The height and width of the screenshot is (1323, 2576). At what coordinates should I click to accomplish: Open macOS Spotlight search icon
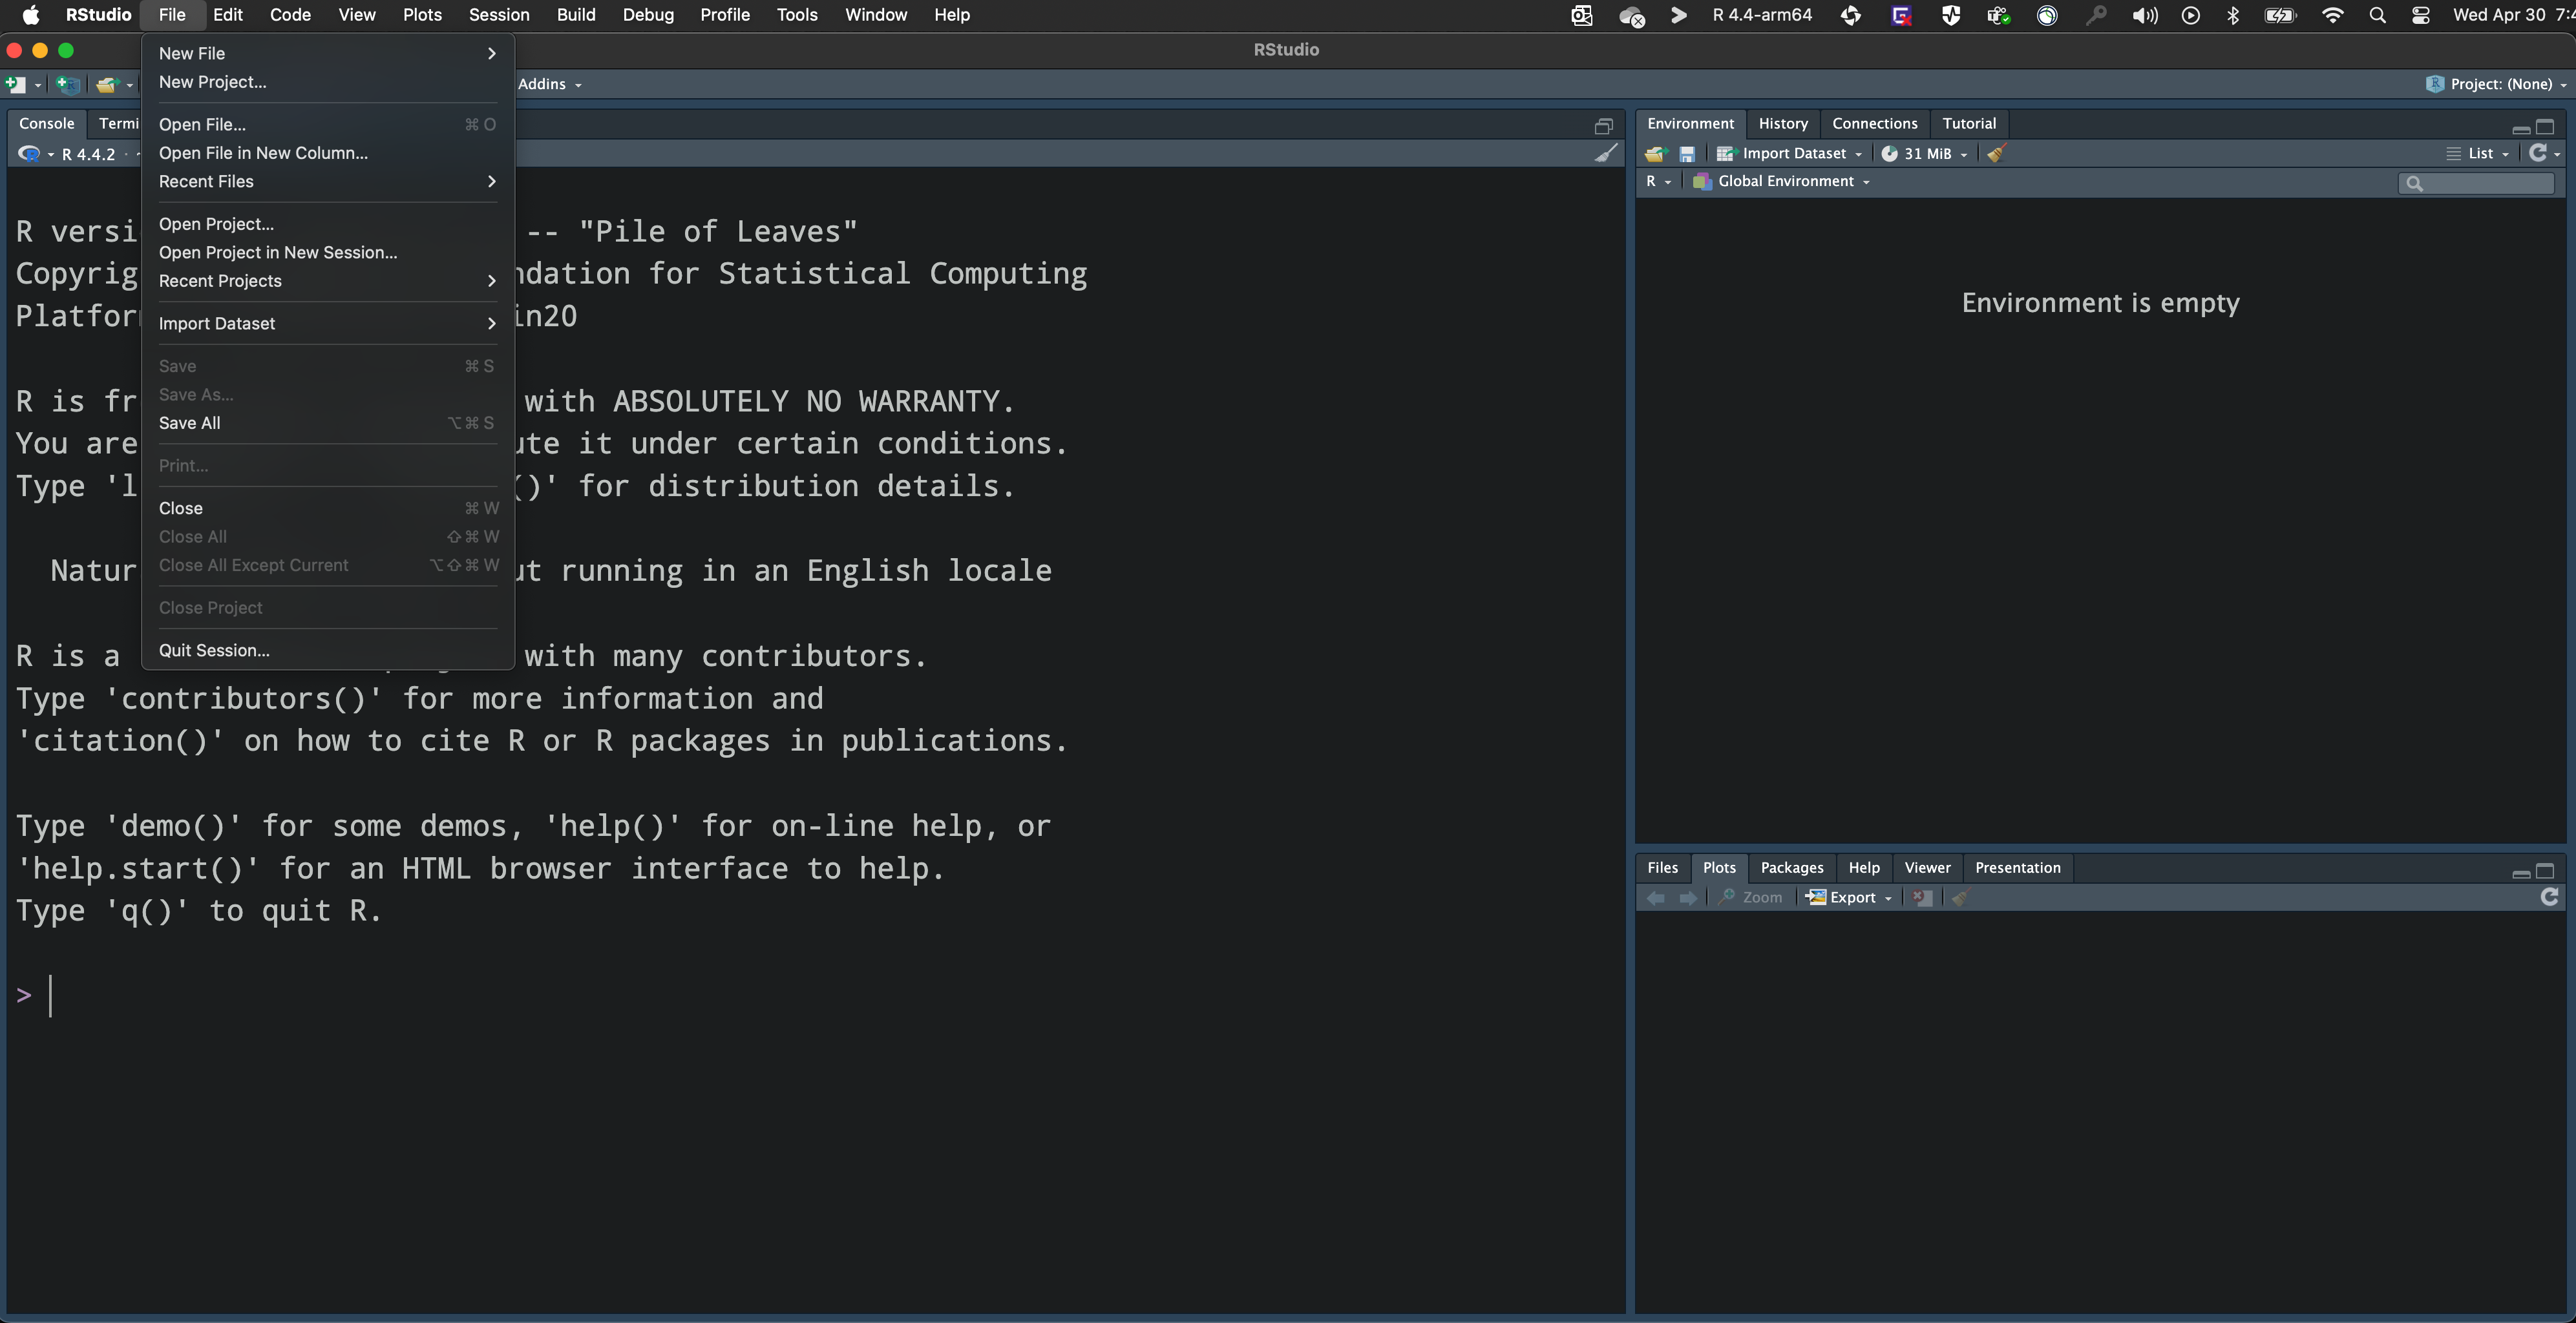pos(2377,15)
